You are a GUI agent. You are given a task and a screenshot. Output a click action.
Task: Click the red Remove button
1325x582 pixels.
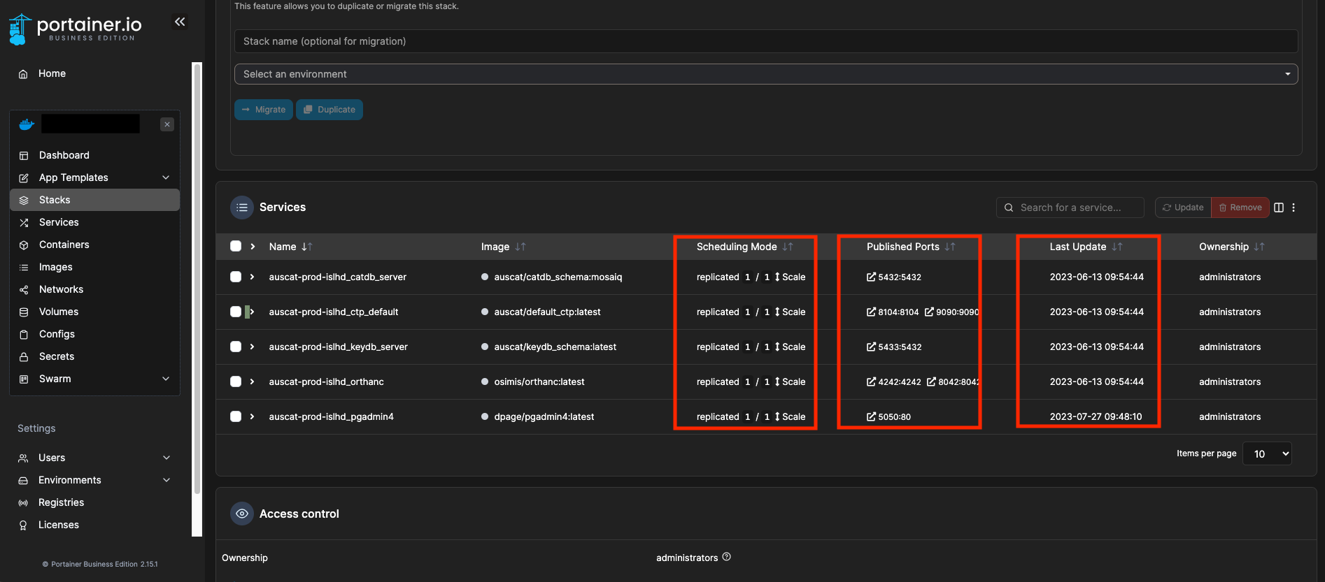pos(1240,208)
